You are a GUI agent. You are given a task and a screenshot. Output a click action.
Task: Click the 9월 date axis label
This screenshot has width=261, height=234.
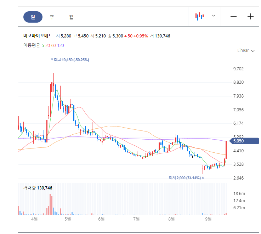click(x=208, y=219)
